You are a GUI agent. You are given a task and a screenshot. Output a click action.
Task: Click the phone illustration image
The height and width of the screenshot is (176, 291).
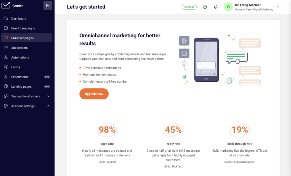(x=207, y=60)
